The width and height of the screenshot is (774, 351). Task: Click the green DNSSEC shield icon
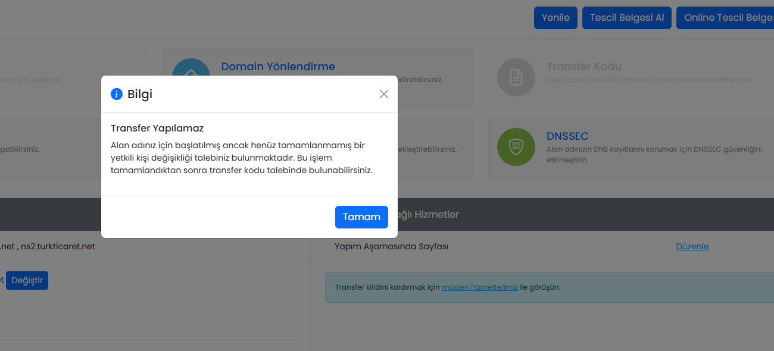click(516, 147)
